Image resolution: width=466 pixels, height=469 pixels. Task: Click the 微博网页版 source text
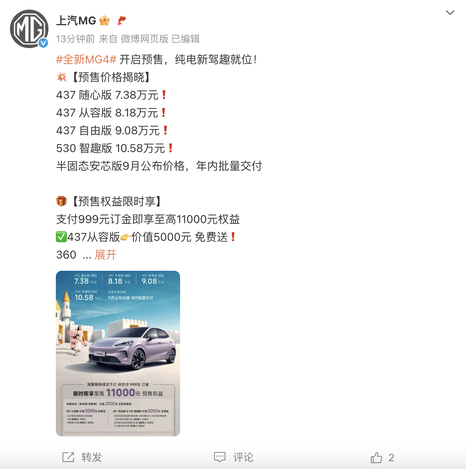coord(145,39)
